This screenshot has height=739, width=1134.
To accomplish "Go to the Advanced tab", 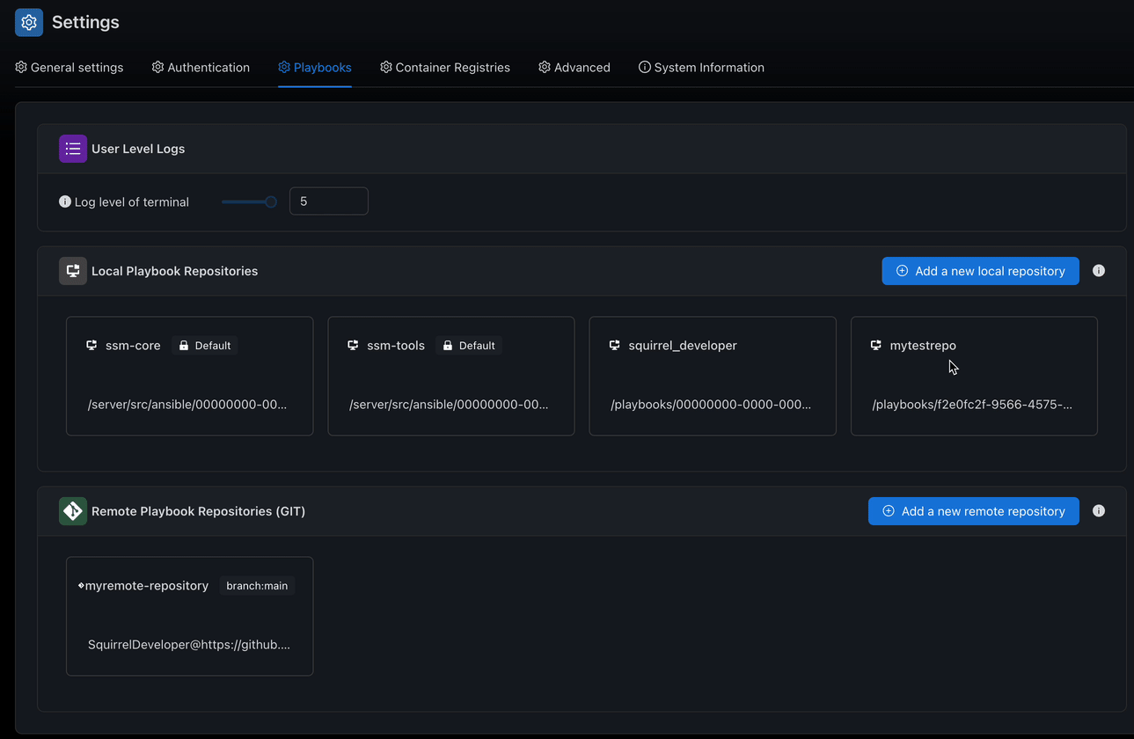I will [x=574, y=68].
